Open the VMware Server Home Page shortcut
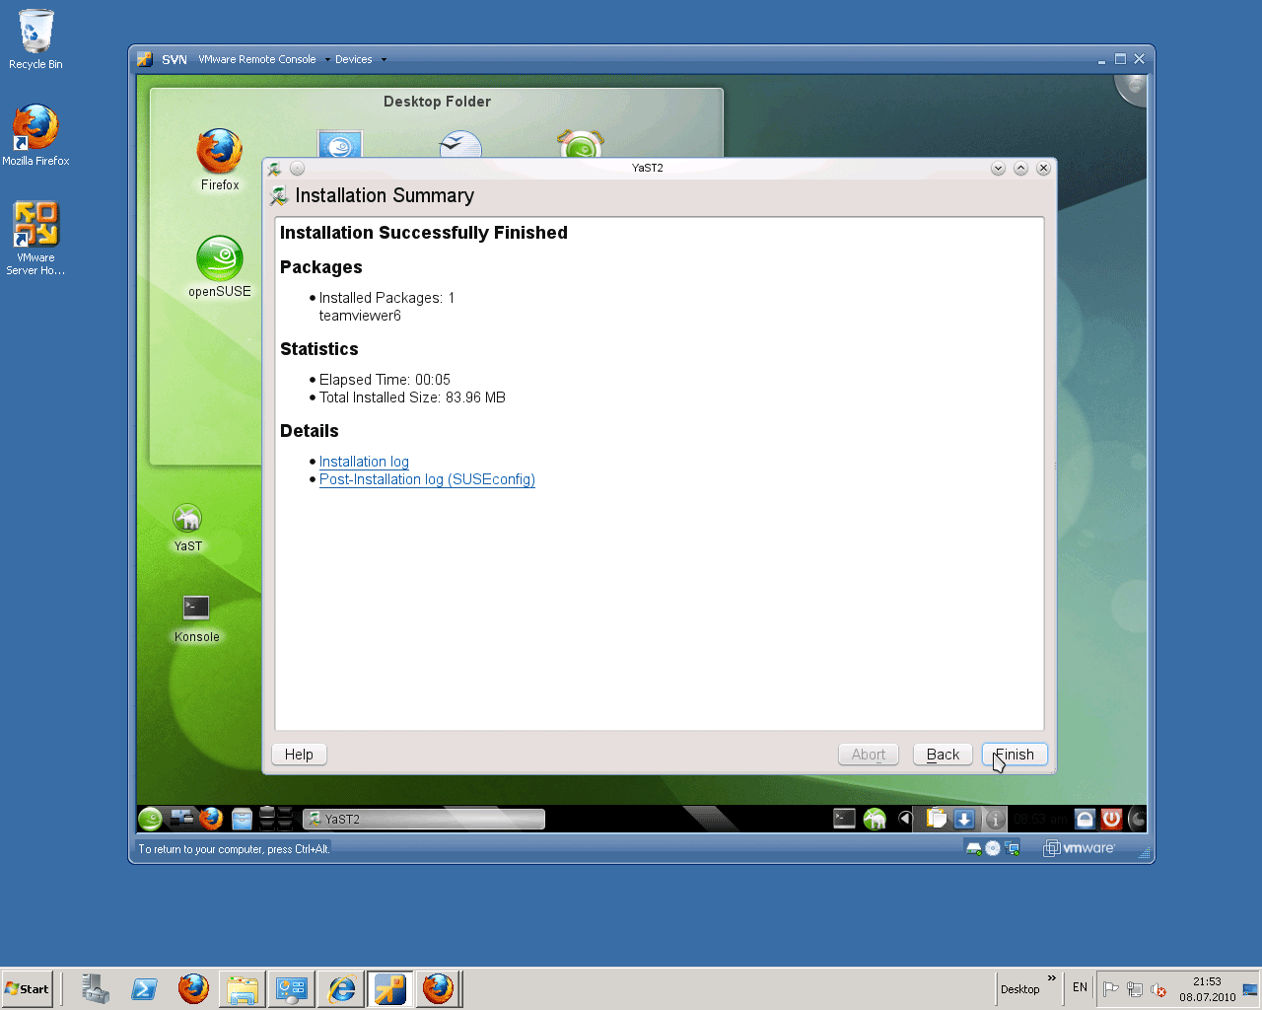Image resolution: width=1262 pixels, height=1010 pixels. tap(35, 239)
